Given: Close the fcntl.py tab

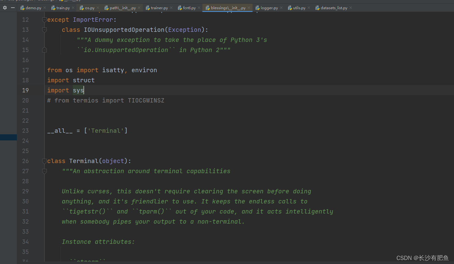Looking at the screenshot, I should click(x=199, y=8).
